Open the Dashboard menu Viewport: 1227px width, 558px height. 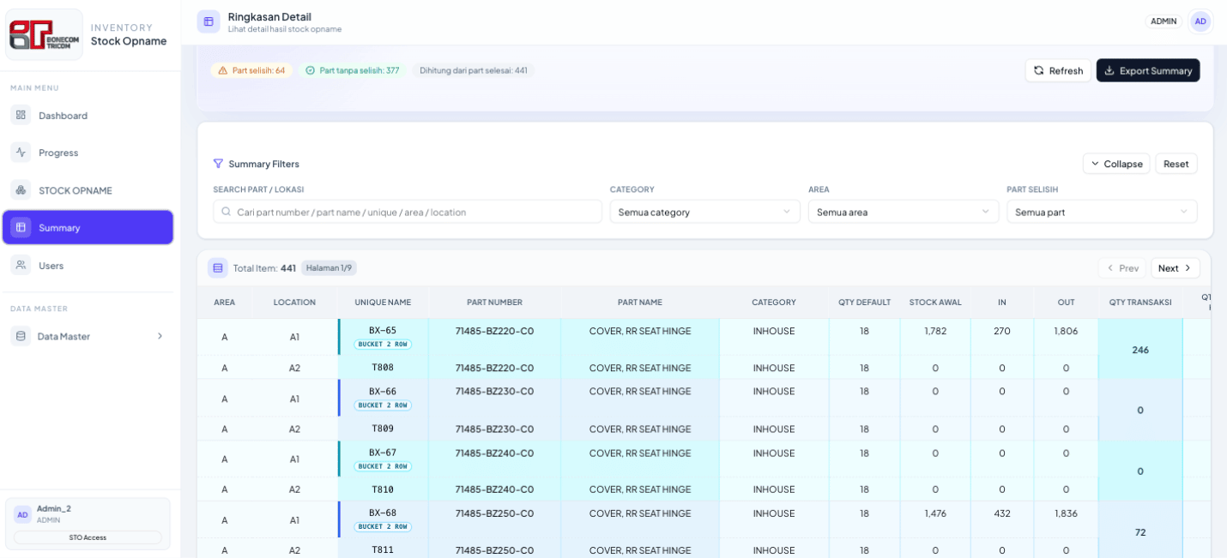point(88,115)
